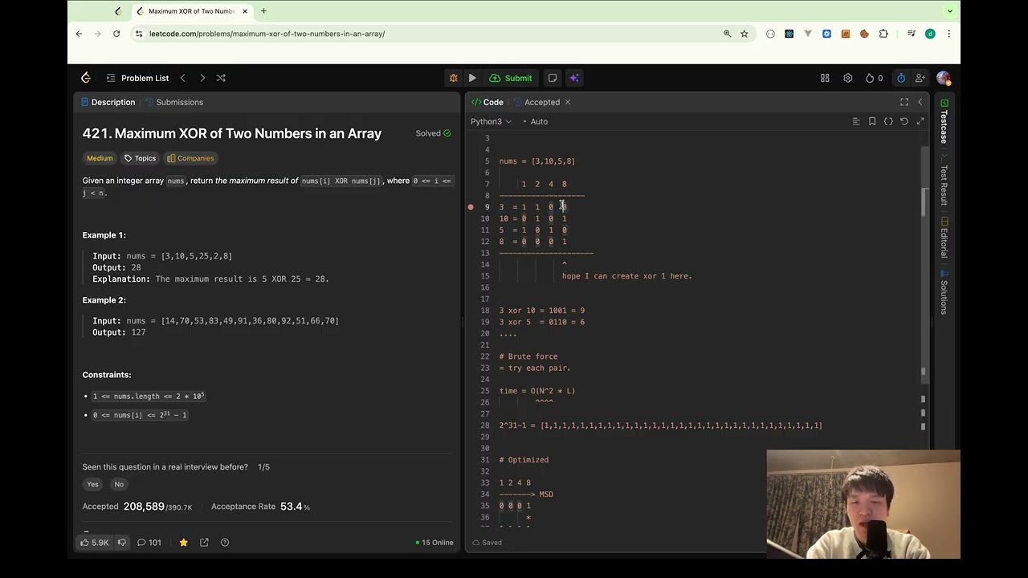Viewport: 1028px width, 578px height.
Task: Pick a random problem shuffle icon
Action: pos(221,78)
